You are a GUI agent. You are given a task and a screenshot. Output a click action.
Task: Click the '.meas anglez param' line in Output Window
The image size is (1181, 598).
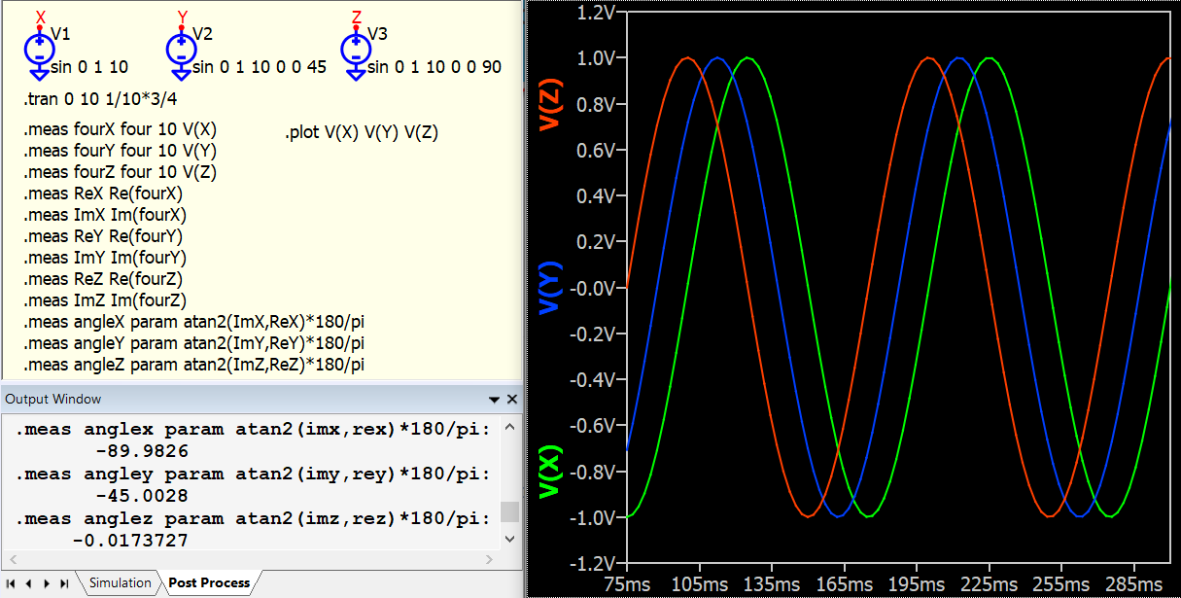[253, 518]
